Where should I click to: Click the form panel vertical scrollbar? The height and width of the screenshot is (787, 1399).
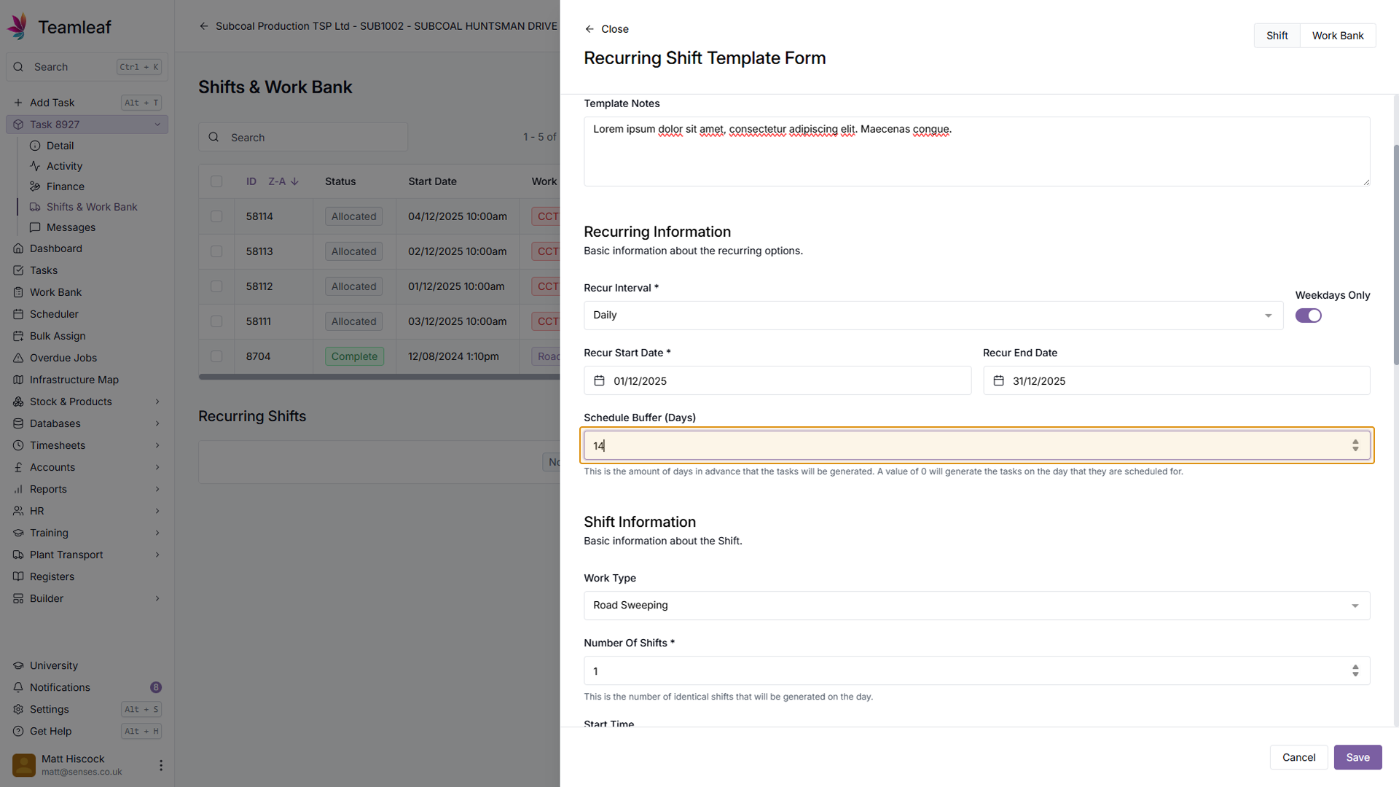1395,255
